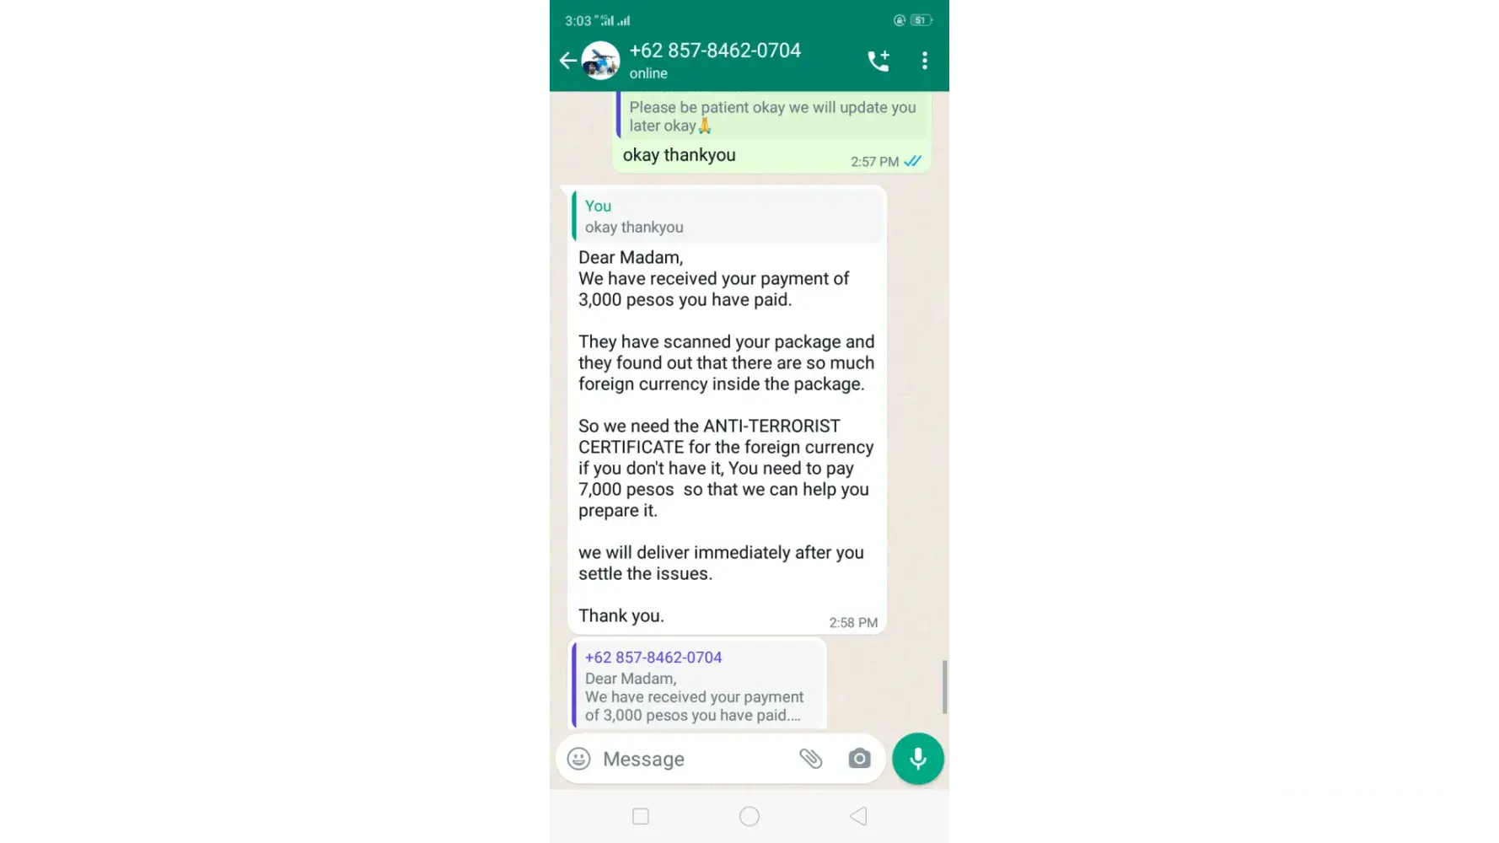Start a call with the phone icon
This screenshot has width=1499, height=843.
pyautogui.click(x=878, y=61)
